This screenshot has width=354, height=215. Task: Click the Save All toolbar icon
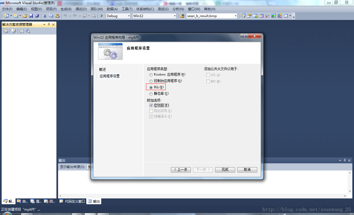tap(37, 16)
